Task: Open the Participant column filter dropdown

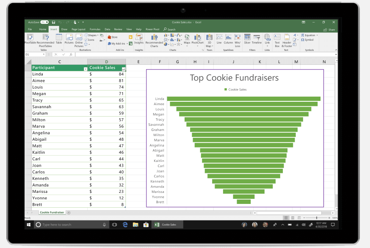Action: tap(86, 69)
